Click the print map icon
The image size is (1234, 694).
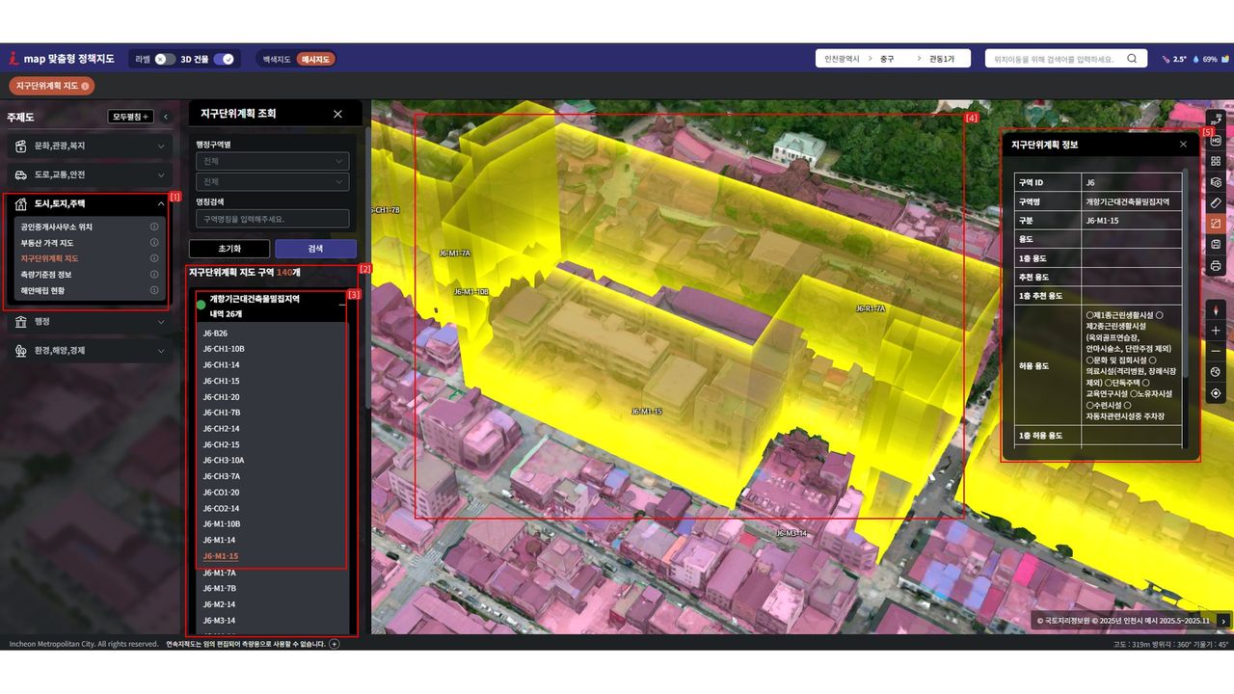pyautogui.click(x=1216, y=266)
